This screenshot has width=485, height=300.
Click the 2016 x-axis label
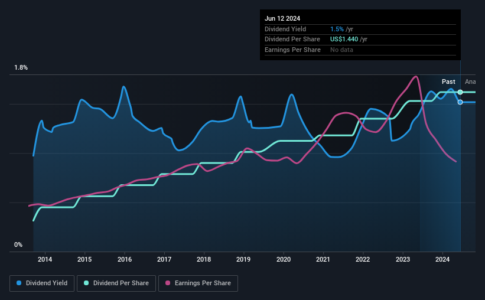125,259
